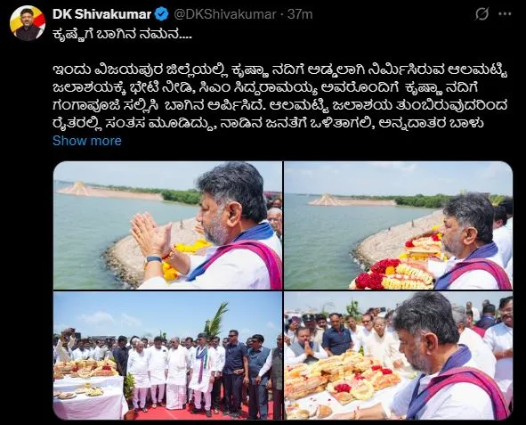Click the 37m post timestamp
This screenshot has width=526, height=425.
(300, 14)
